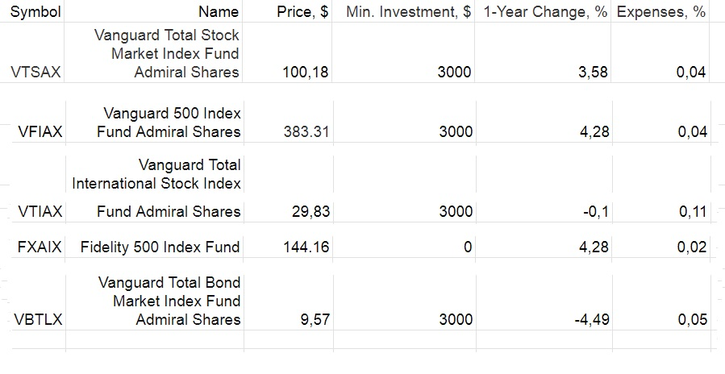Select the minimum investment cell showing 0

467,247
